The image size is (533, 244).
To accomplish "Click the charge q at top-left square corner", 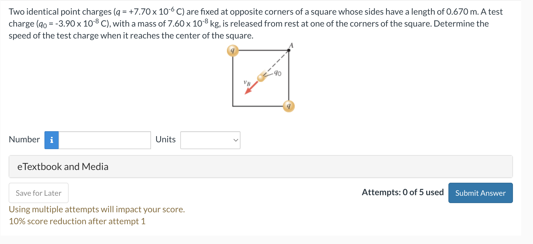I will pos(233,50).
